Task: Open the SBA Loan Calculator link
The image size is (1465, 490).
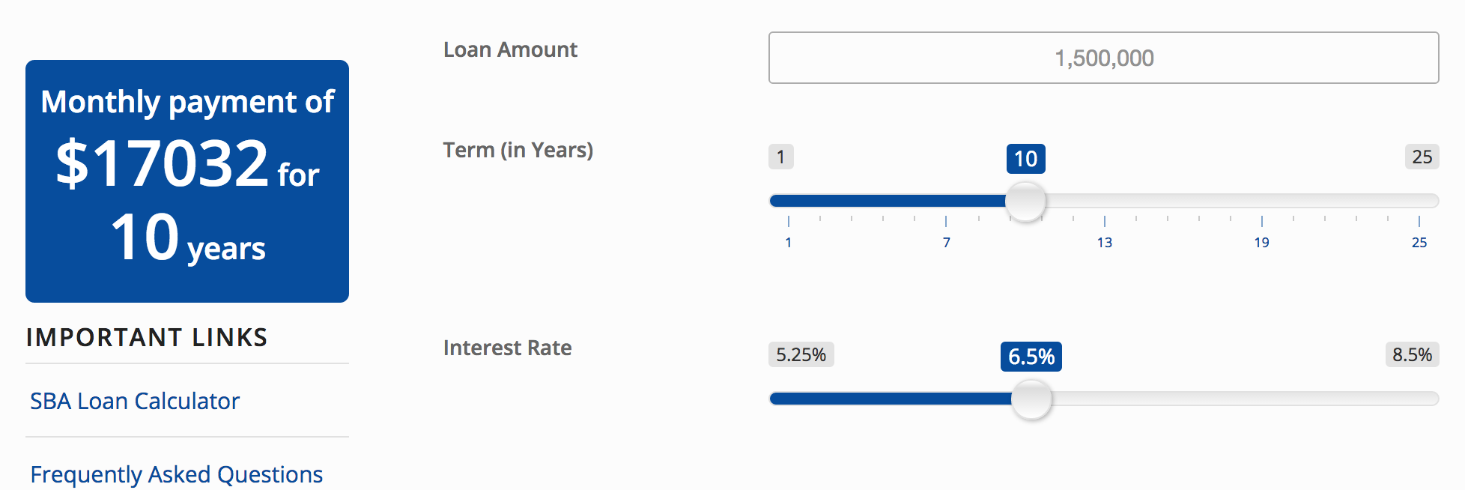Action: coord(135,401)
